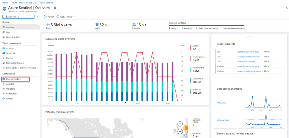Click the print icon beside Overview title
The width and height of the screenshot is (289, 138).
tap(55, 8)
